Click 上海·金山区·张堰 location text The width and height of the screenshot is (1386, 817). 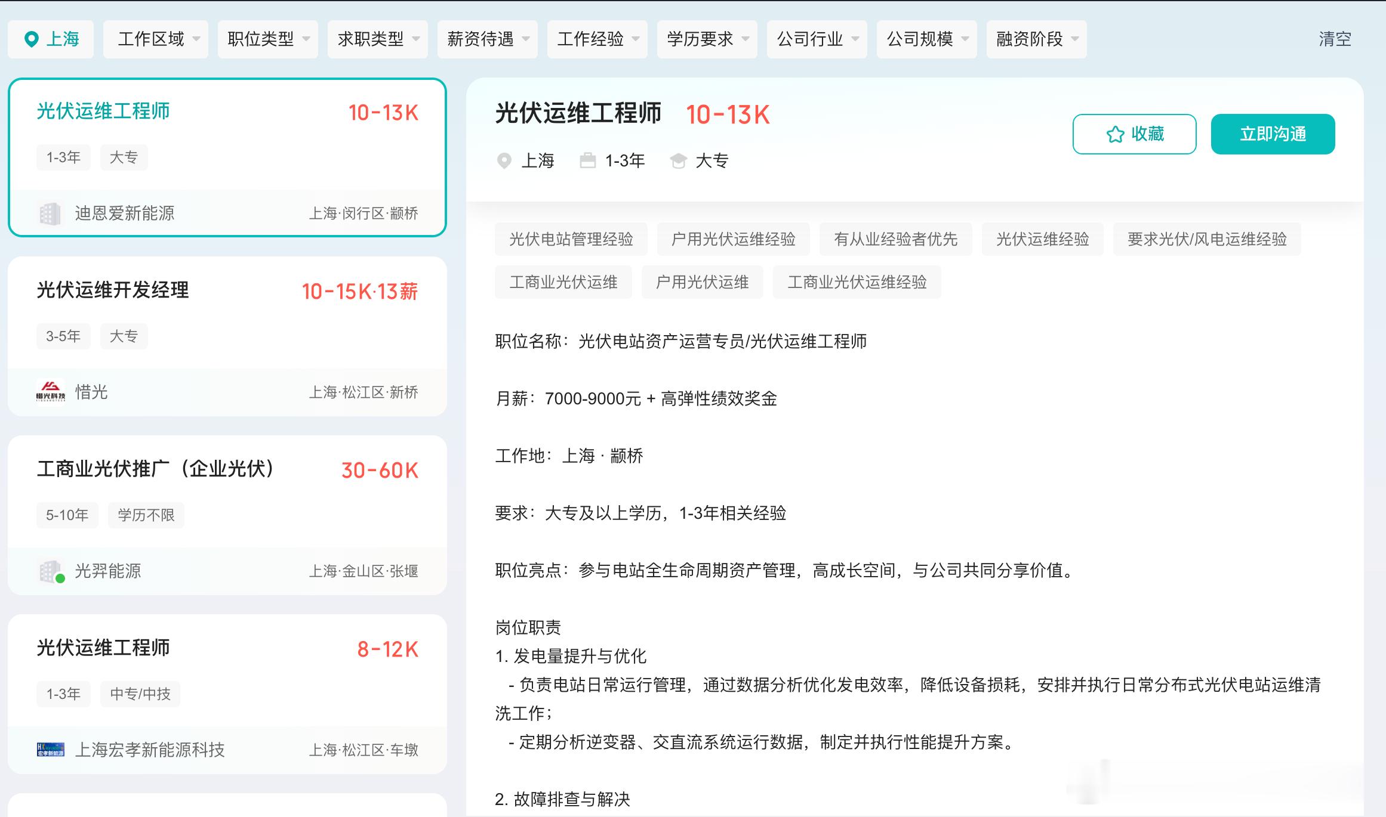pyautogui.click(x=364, y=571)
